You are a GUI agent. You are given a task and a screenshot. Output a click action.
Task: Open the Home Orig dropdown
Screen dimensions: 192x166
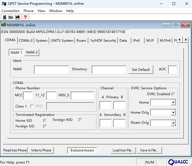(173, 113)
